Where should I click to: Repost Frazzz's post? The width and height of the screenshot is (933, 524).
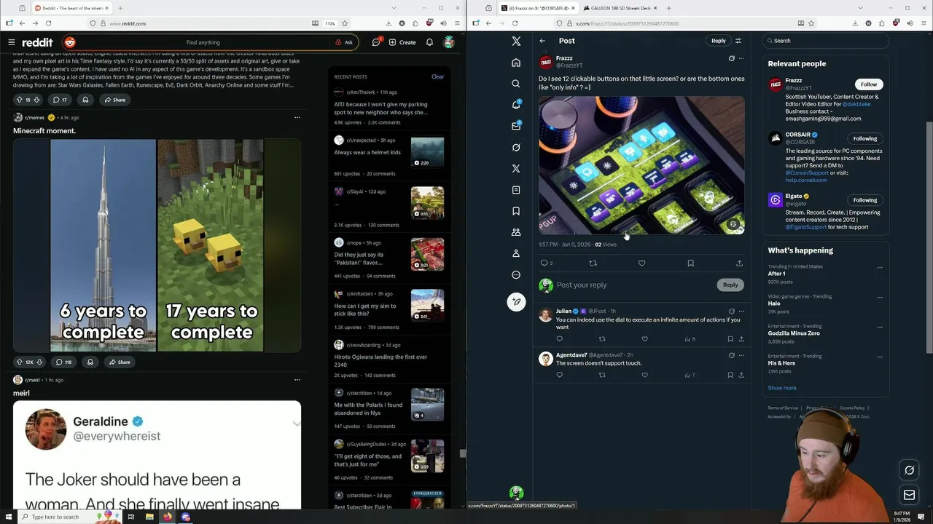click(593, 263)
